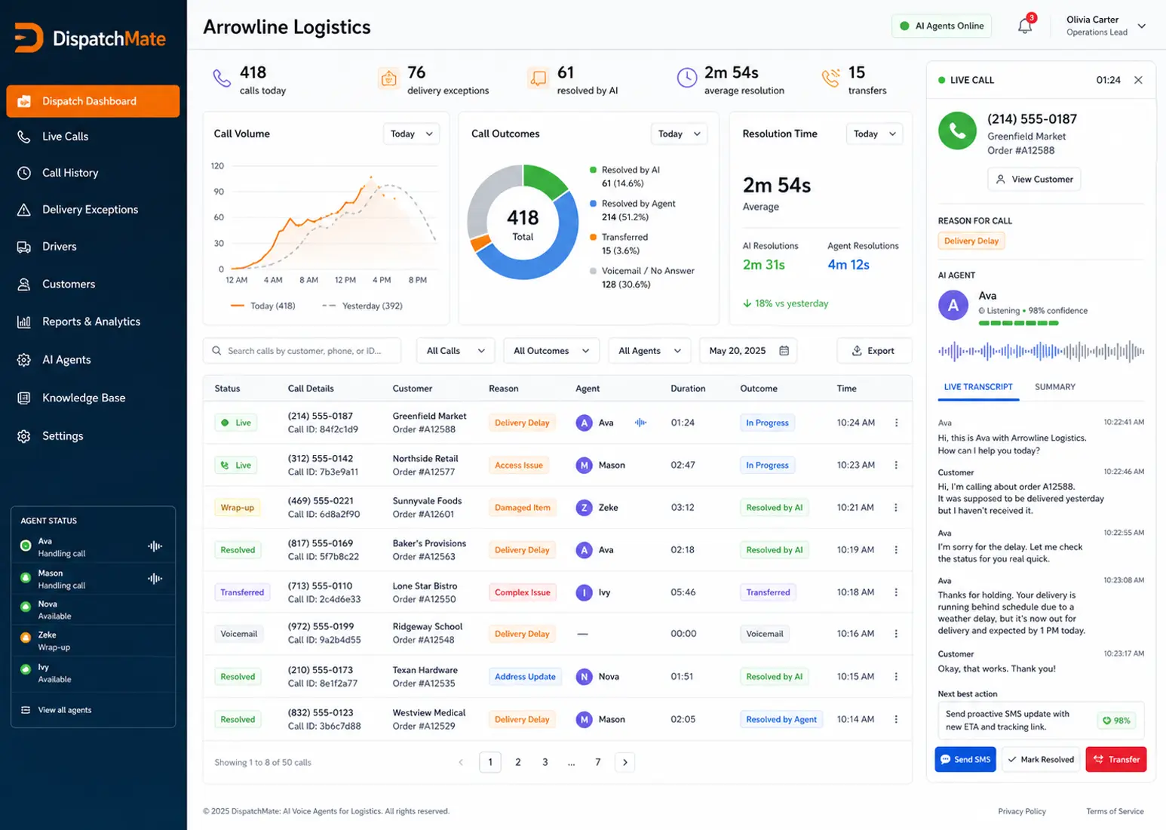This screenshot has height=830, width=1166.
Task: Open the All Outcomes filter dropdown
Action: (551, 351)
